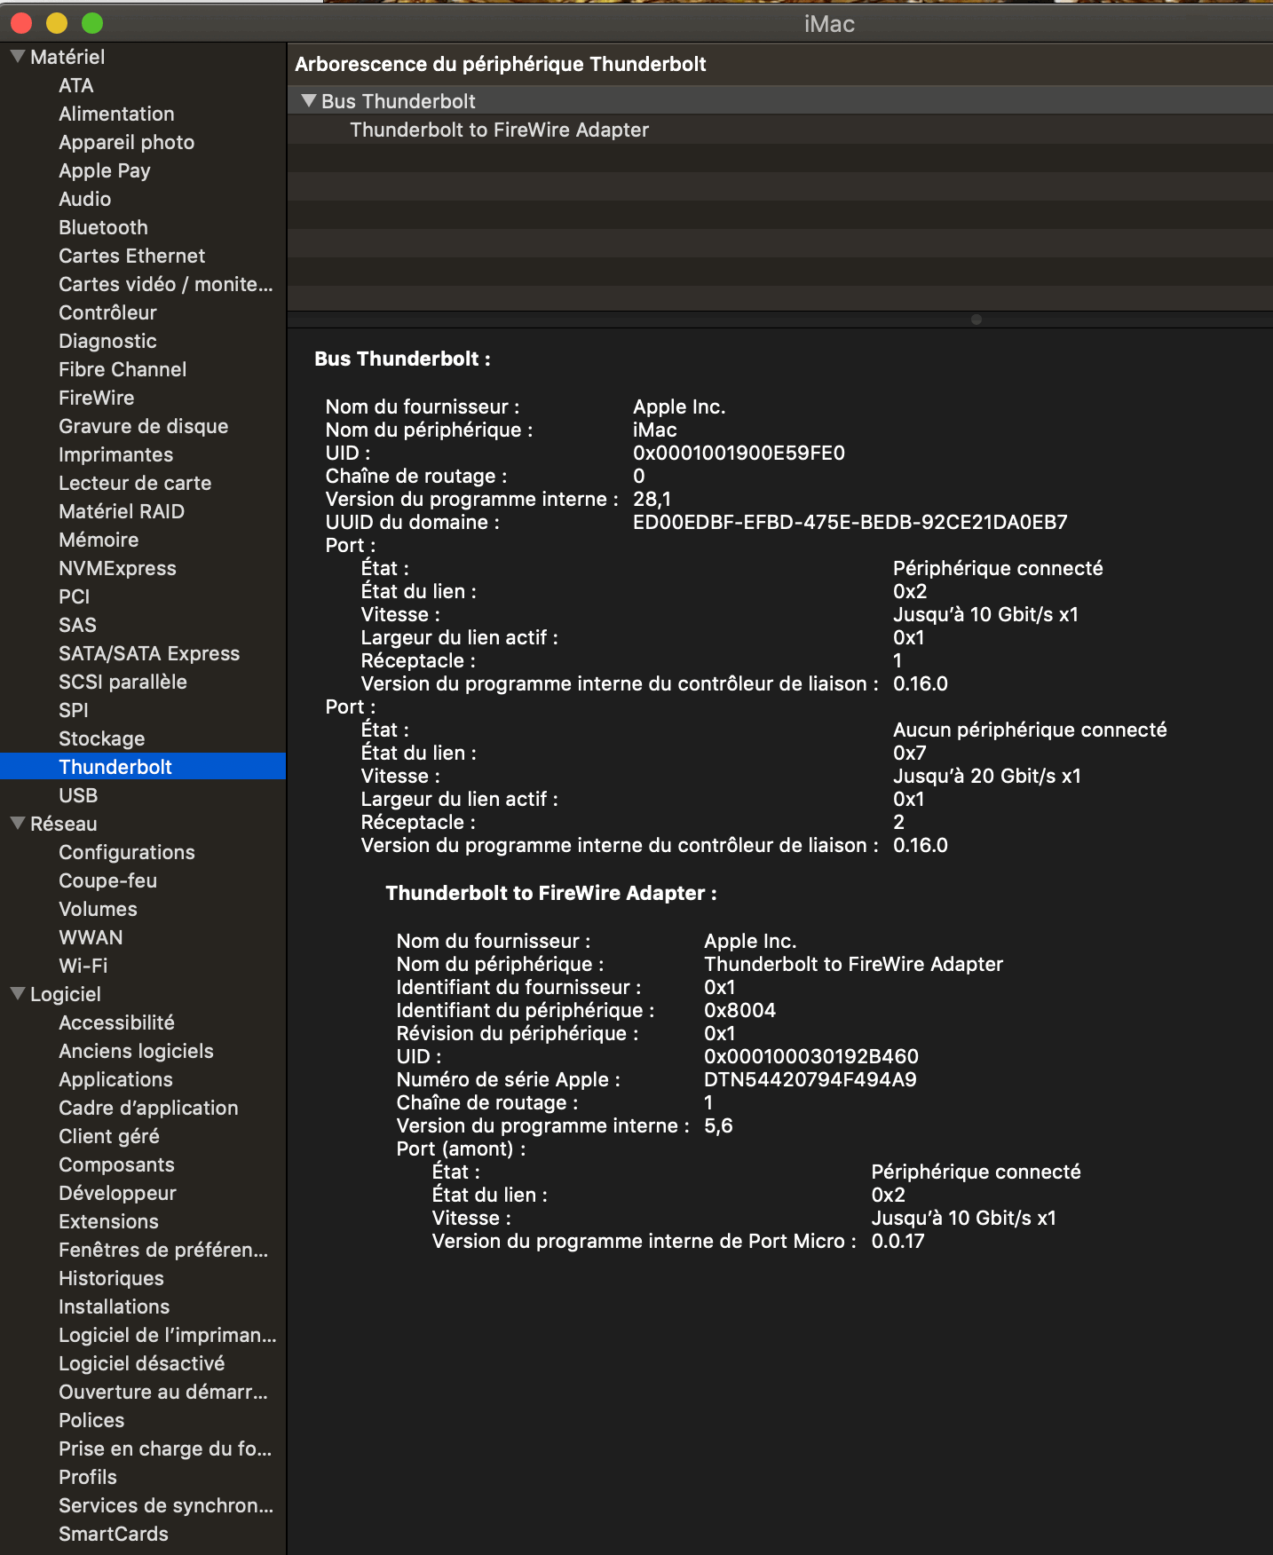Select Diagnostic in sidebar

tap(107, 341)
